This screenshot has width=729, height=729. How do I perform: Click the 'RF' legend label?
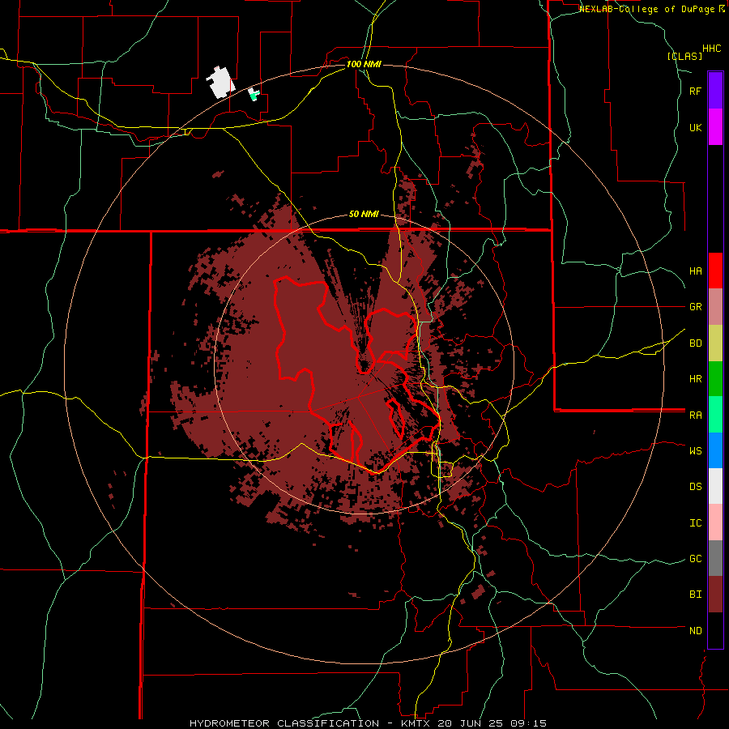[x=695, y=91]
